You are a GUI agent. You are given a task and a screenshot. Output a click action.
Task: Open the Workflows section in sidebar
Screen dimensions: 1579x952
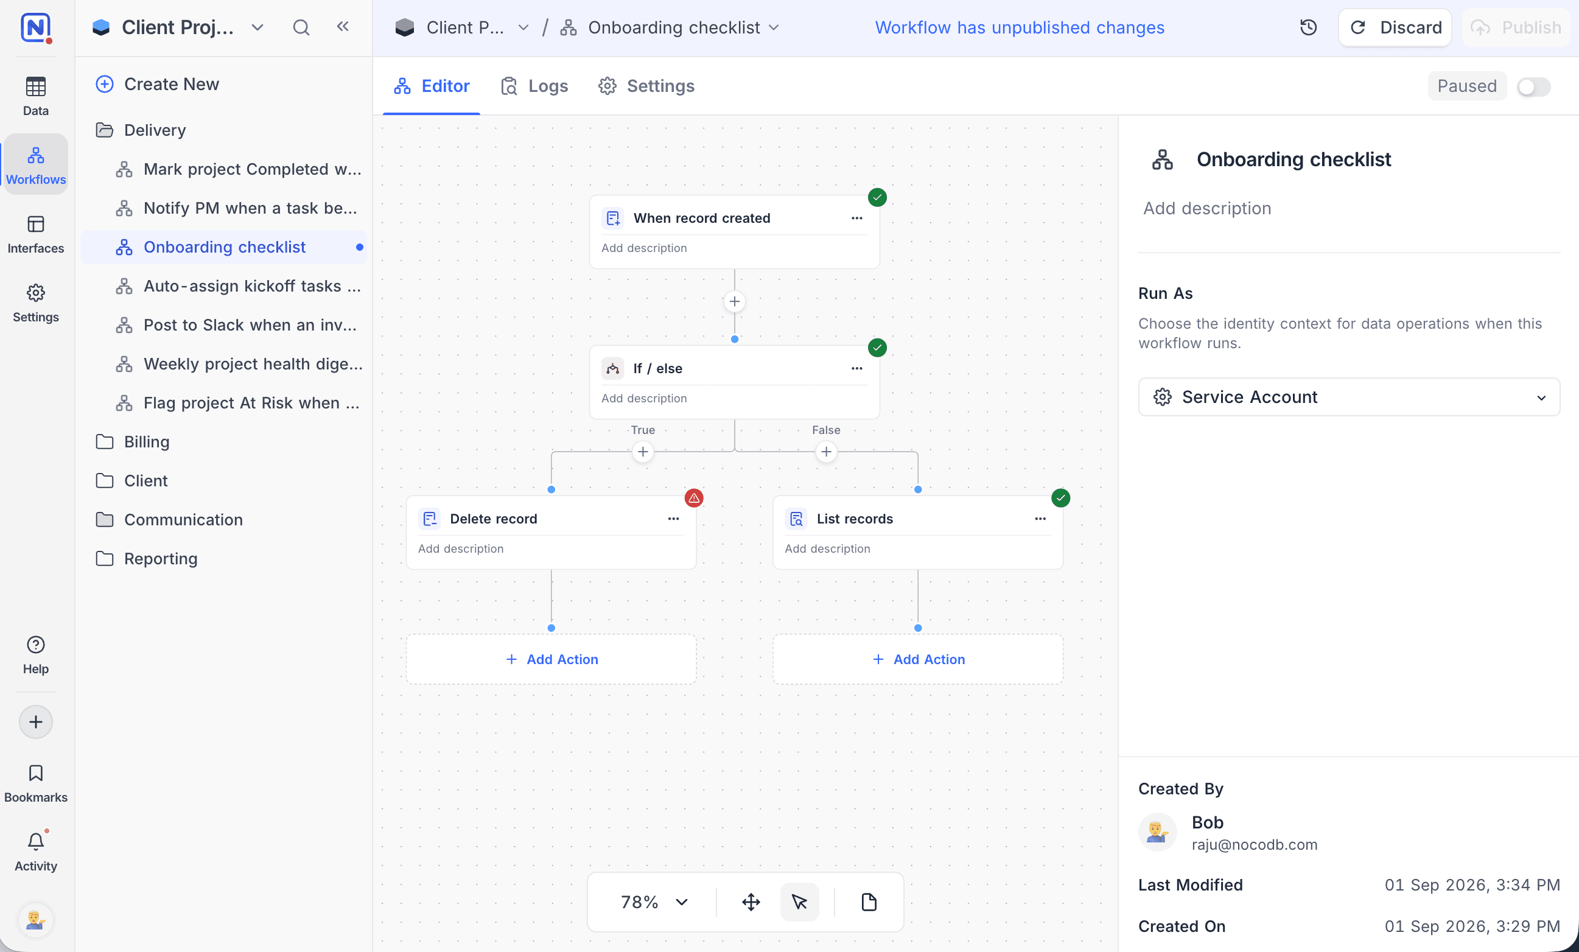tap(35, 164)
